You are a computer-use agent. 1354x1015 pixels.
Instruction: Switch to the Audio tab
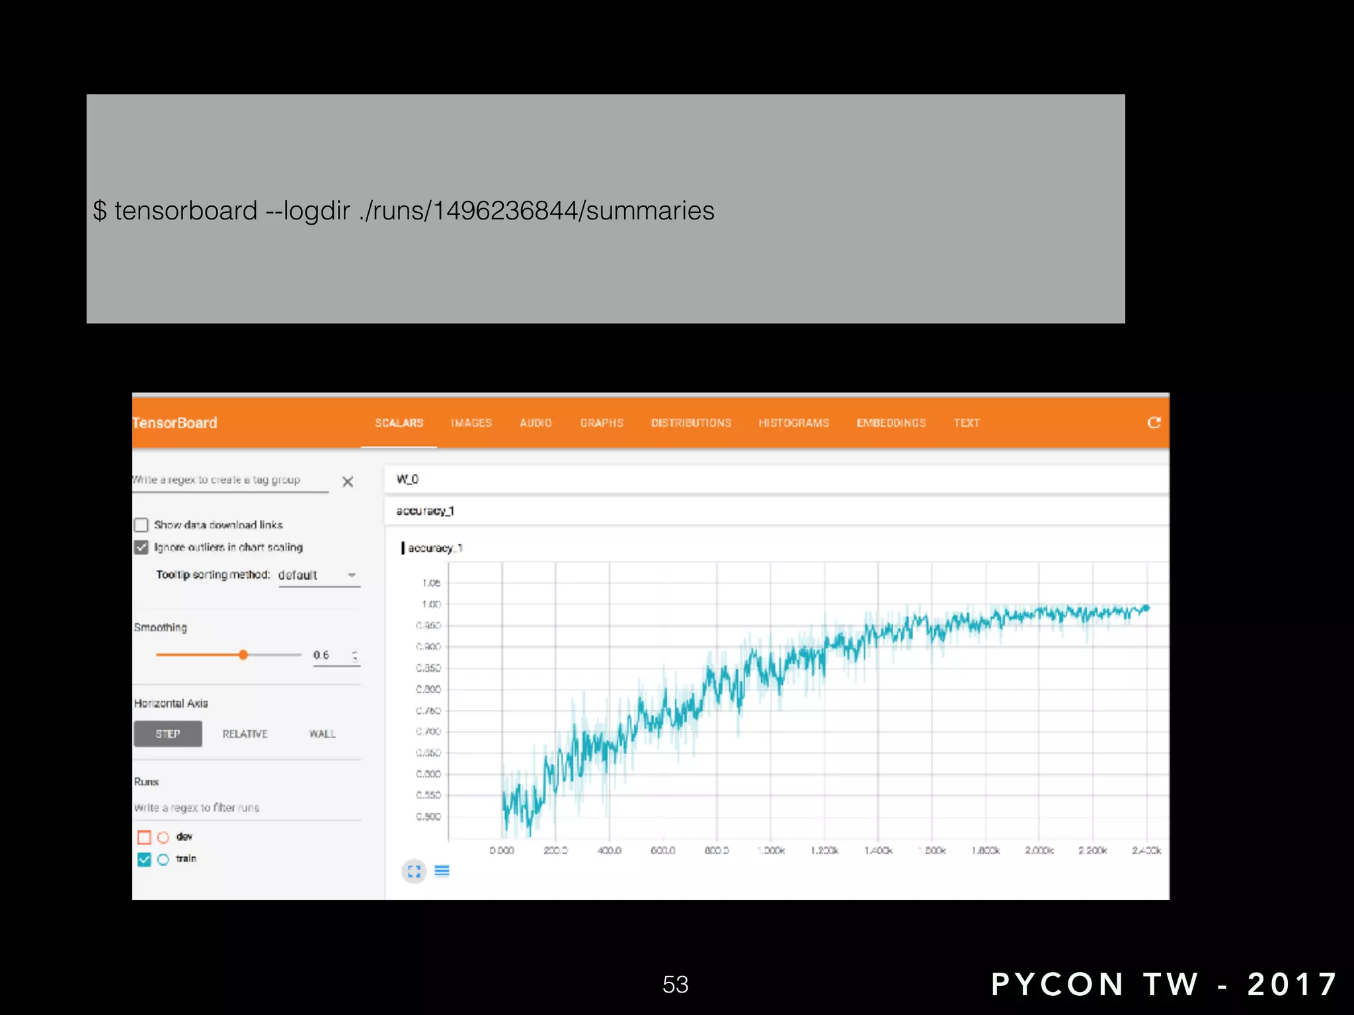click(536, 423)
